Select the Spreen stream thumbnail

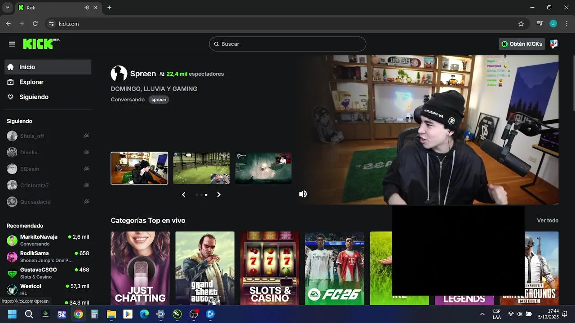coord(139,168)
